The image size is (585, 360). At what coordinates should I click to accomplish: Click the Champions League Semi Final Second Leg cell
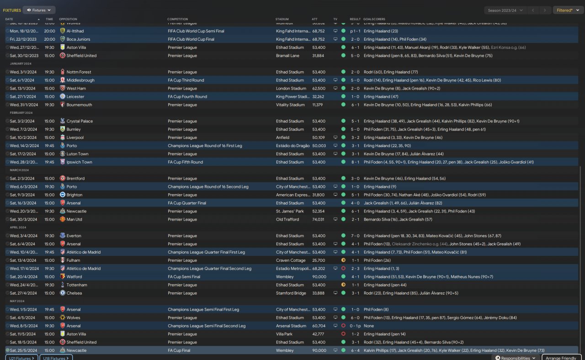(207, 326)
